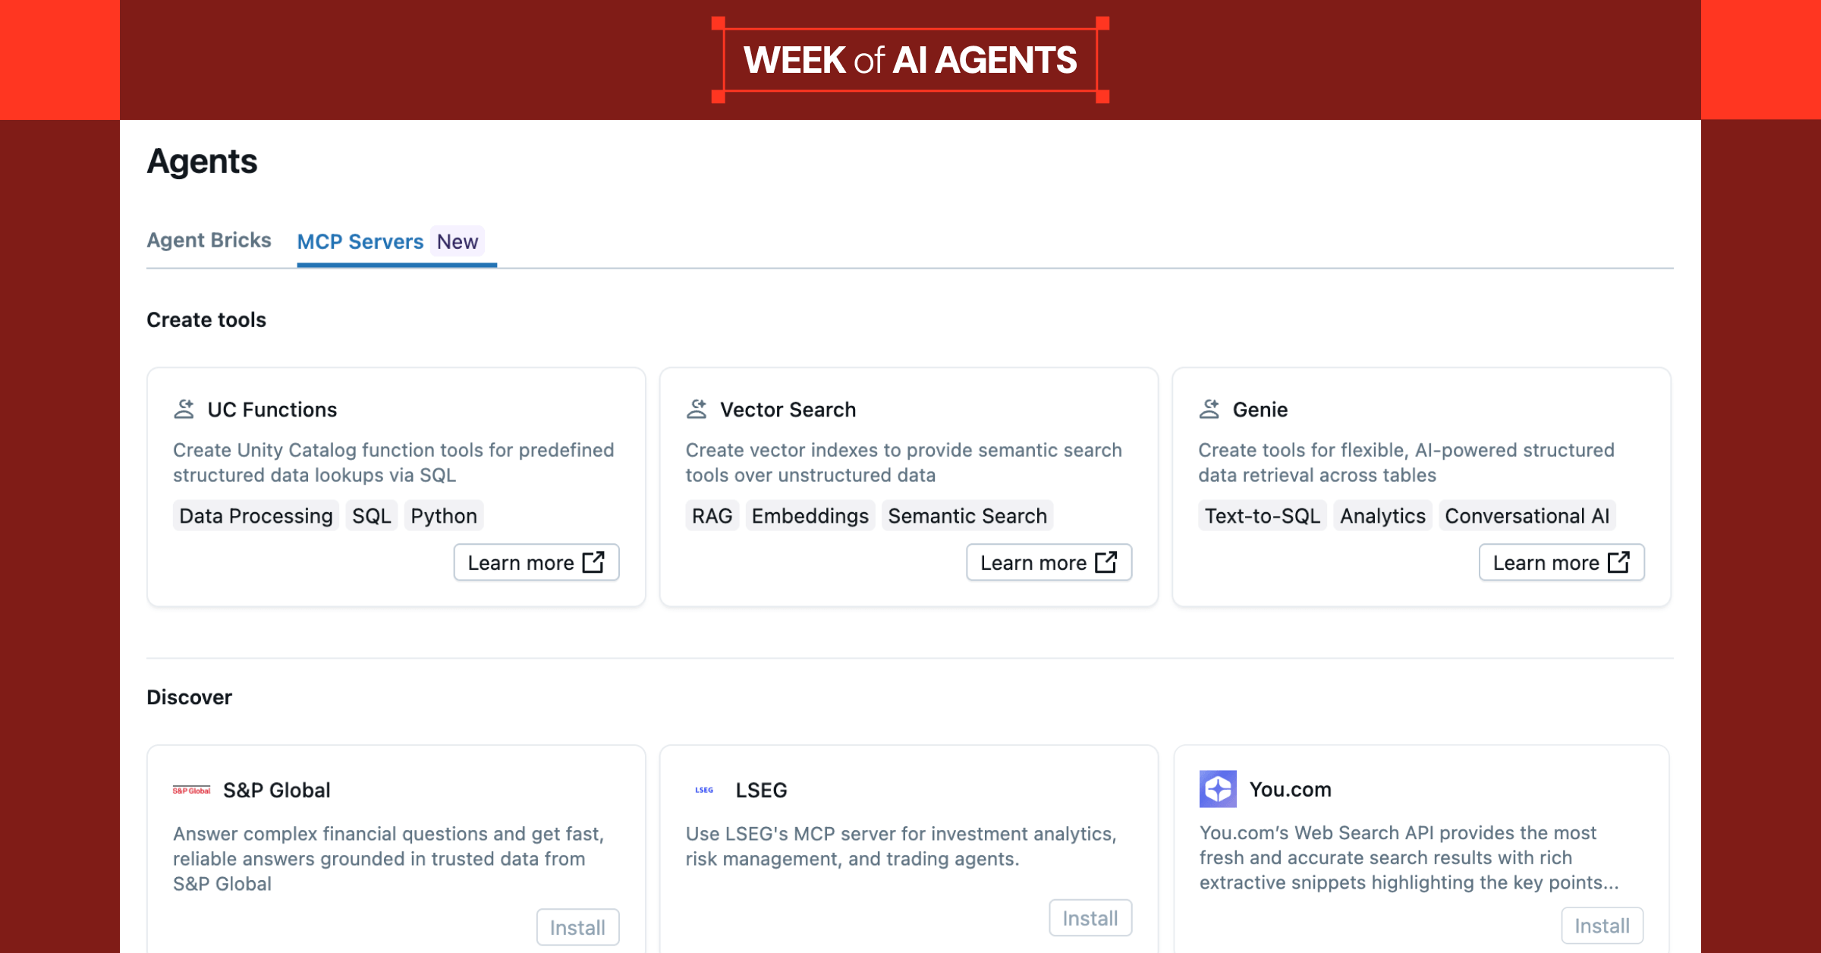Click the S&P Global logo
The image size is (1821, 953).
191,790
